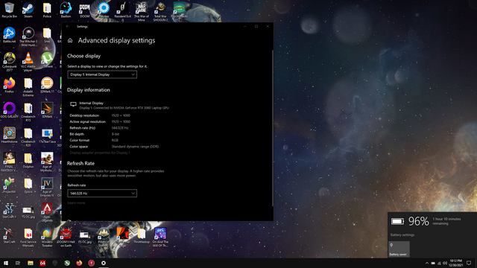477x268 pixels.
Task: Launch The Witcher 3 Wild Hunt shortcut
Action: coord(28,36)
